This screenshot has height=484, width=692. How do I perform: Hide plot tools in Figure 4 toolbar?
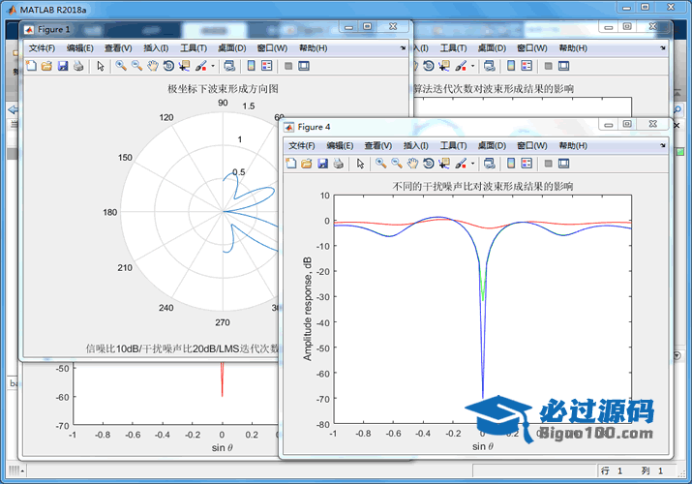tap(548, 164)
